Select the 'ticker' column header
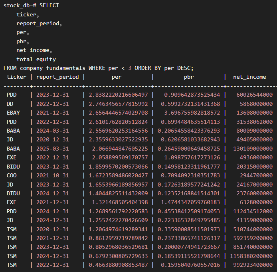The height and width of the screenshot is (272, 277). pos(17,77)
